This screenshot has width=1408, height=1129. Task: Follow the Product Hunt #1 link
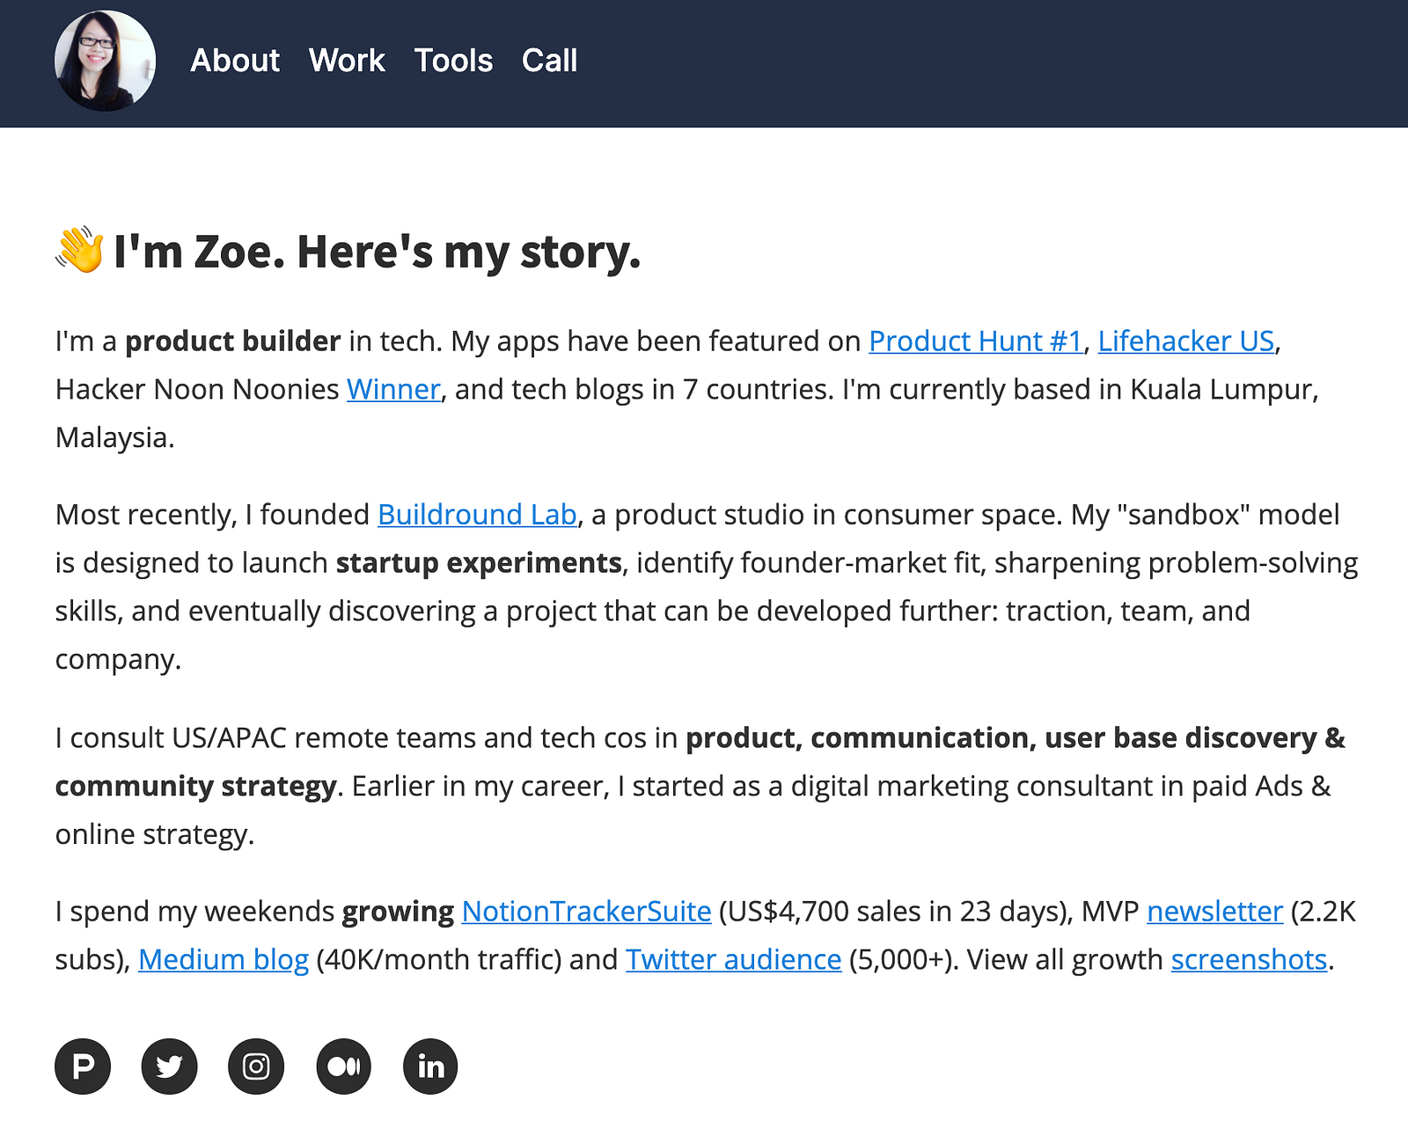(975, 341)
